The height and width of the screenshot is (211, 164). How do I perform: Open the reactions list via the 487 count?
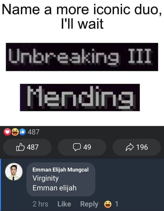point(33,132)
